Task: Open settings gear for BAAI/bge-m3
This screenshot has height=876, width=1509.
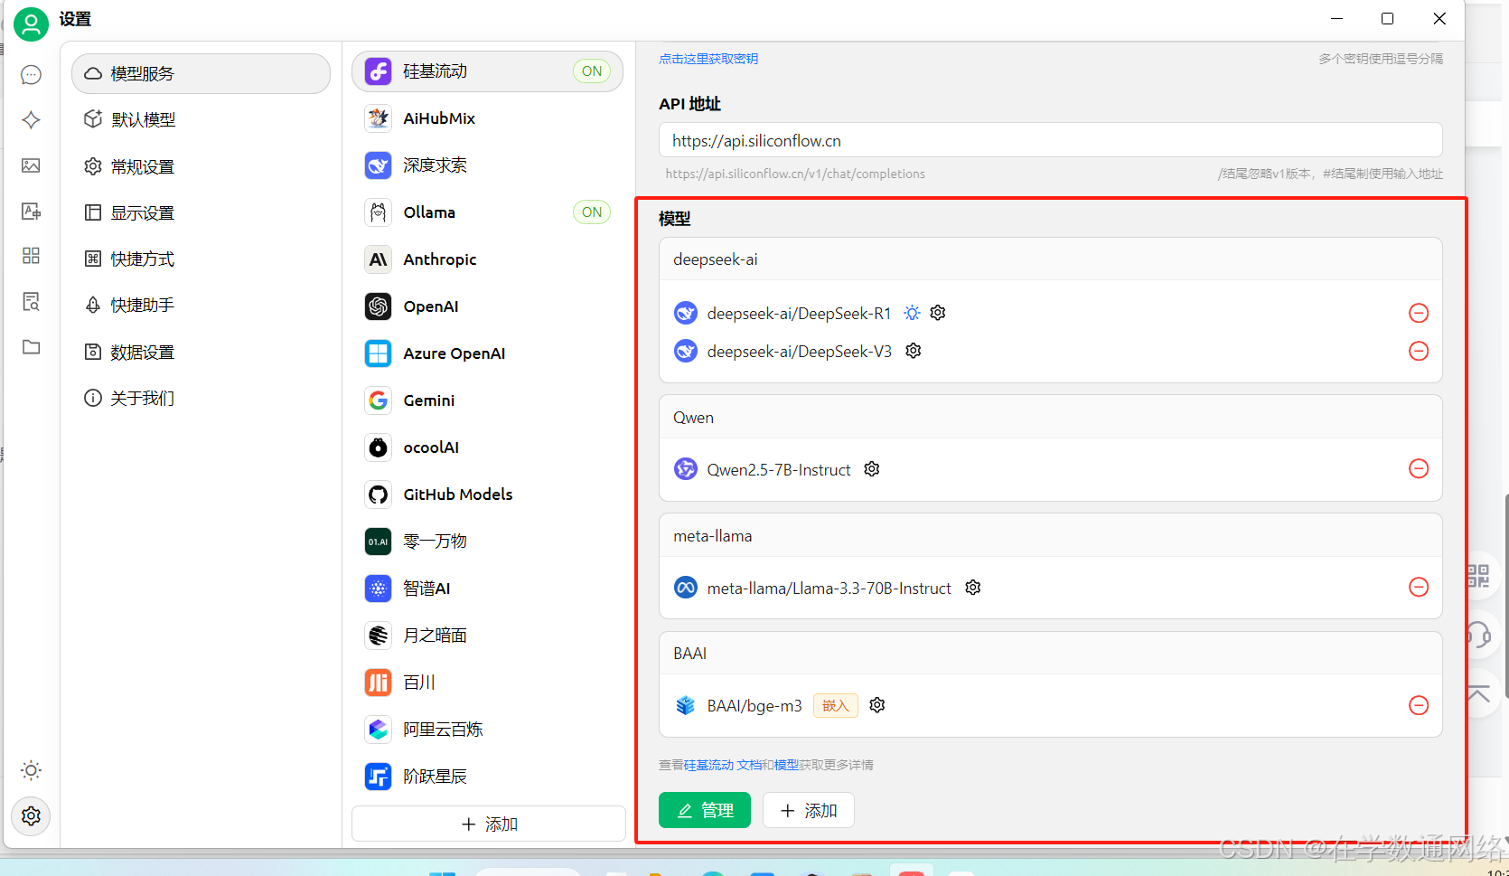Action: [877, 705]
